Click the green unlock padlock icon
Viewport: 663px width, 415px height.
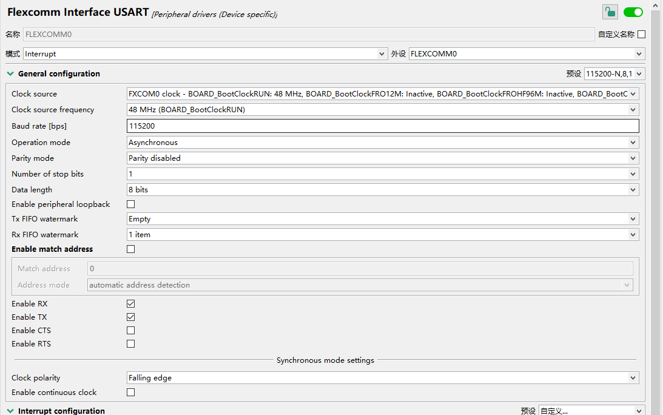610,12
